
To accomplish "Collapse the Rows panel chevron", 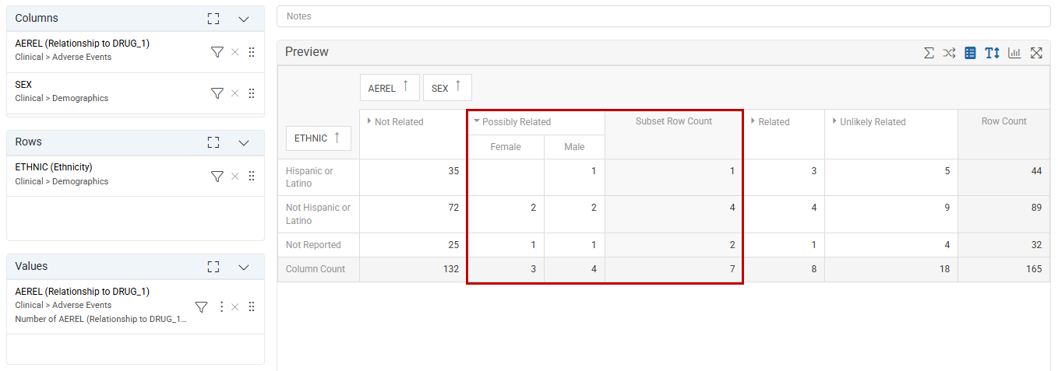I will (x=244, y=142).
